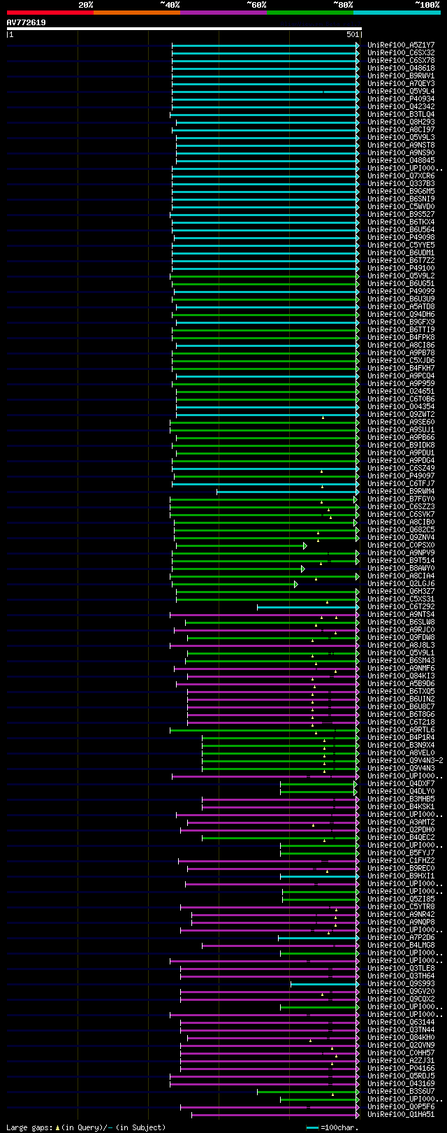Viewport: 447px width, 1133px height.
Task: Select the UniRef100_A8CI97 label
Action: point(401,130)
